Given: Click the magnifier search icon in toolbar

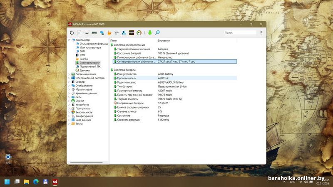Looking at the screenshot, I should (157, 32).
